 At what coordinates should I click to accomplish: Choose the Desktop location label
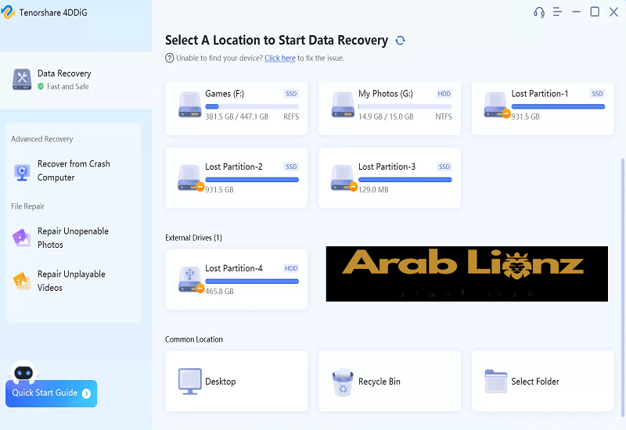[221, 382]
